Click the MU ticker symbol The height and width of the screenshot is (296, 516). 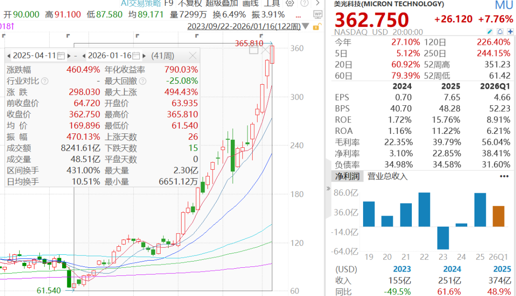click(504, 5)
